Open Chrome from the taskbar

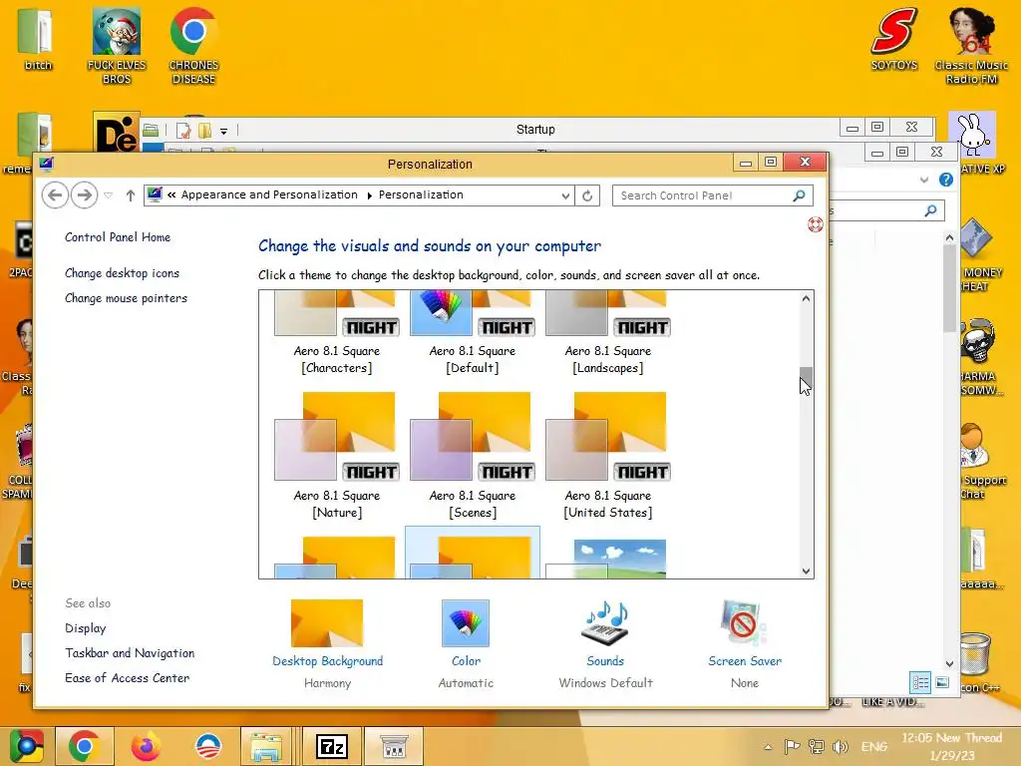84,746
